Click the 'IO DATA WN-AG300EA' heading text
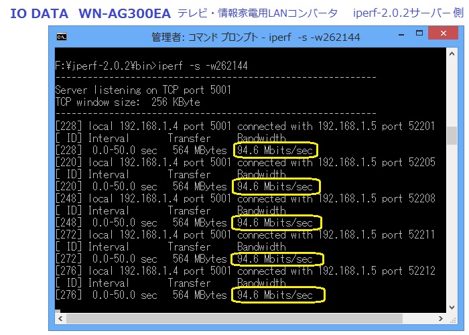469x335 pixels. (x=90, y=13)
